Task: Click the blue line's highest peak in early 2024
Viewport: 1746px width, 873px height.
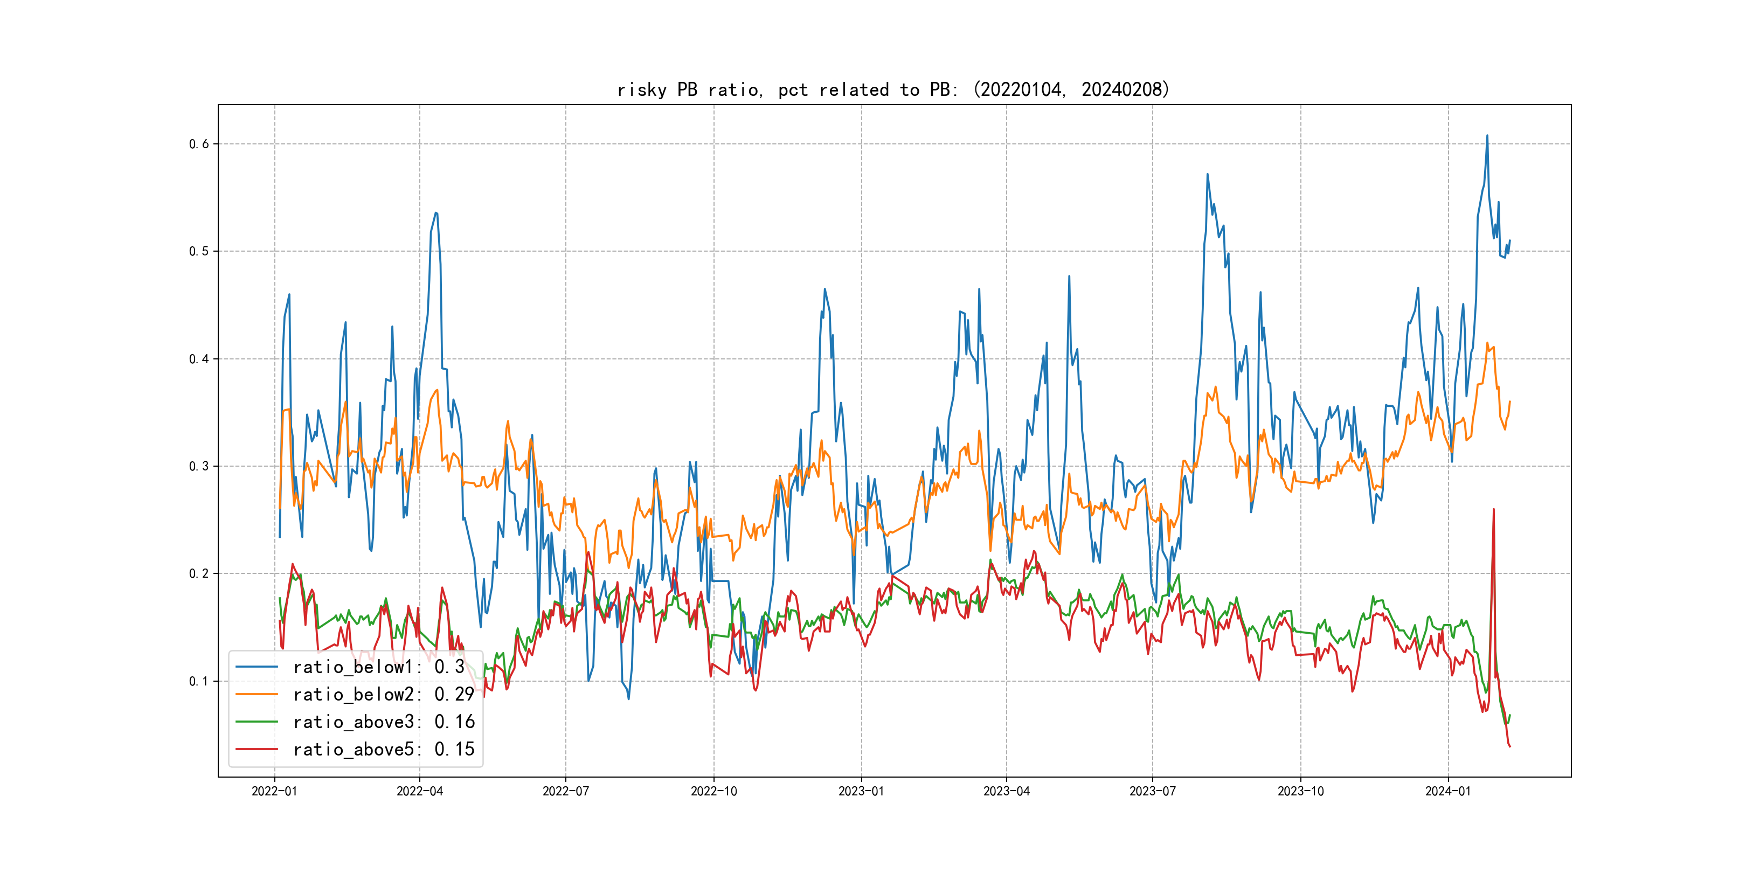Action: tap(1487, 136)
